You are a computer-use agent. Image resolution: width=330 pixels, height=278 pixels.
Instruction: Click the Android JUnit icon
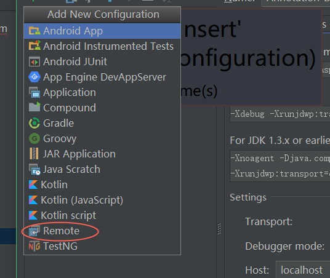(x=34, y=62)
